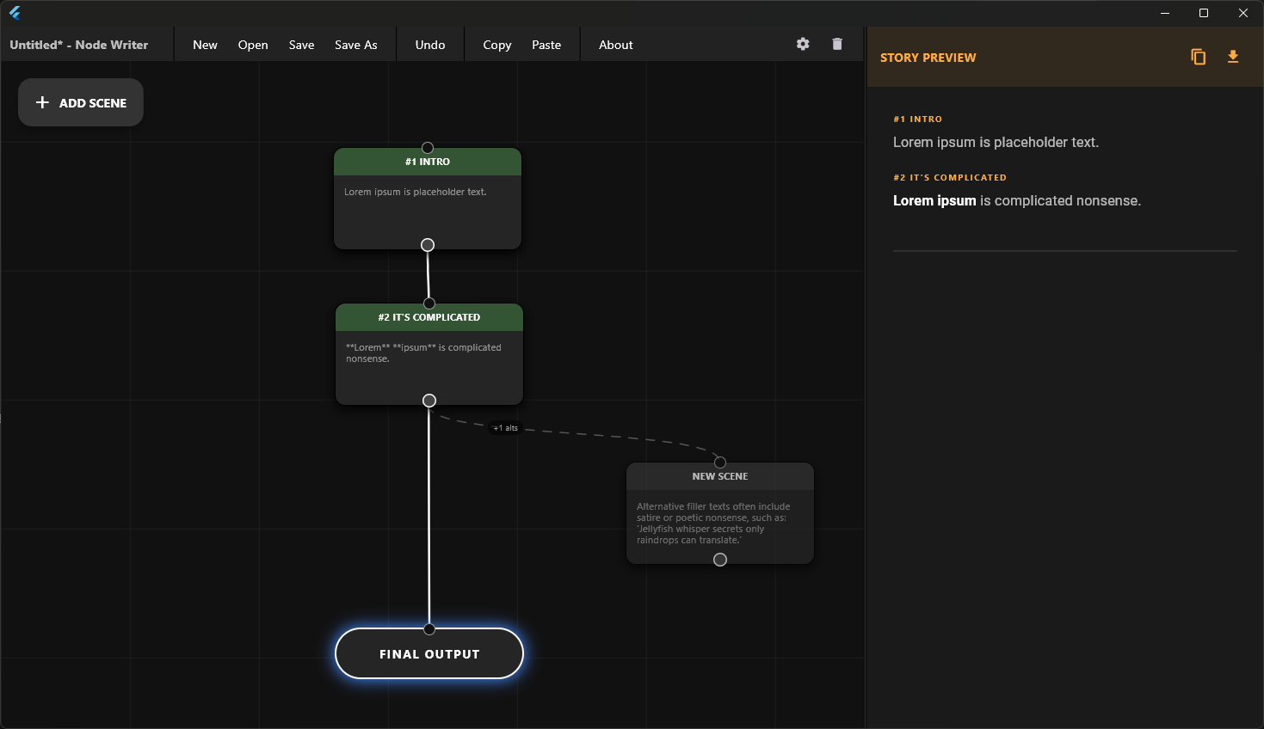The height and width of the screenshot is (729, 1264).
Task: Select the Final Output node
Action: pyautogui.click(x=429, y=654)
